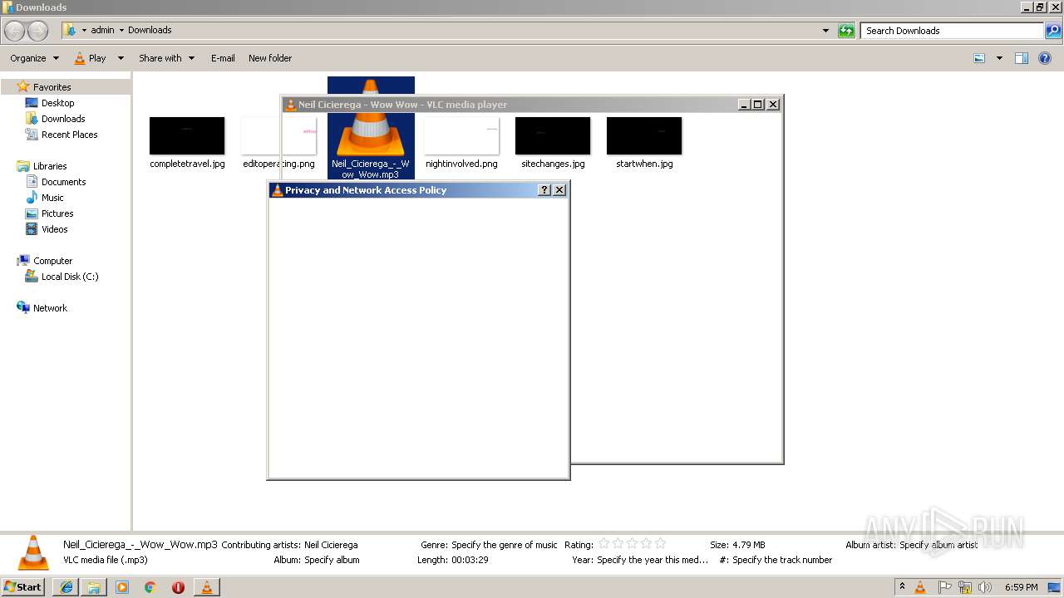Open Opera browser from taskbar
The width and height of the screenshot is (1064, 598).
tap(178, 587)
